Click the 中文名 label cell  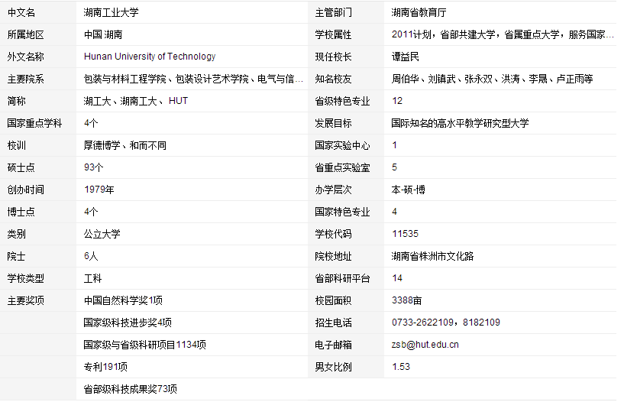[21, 12]
